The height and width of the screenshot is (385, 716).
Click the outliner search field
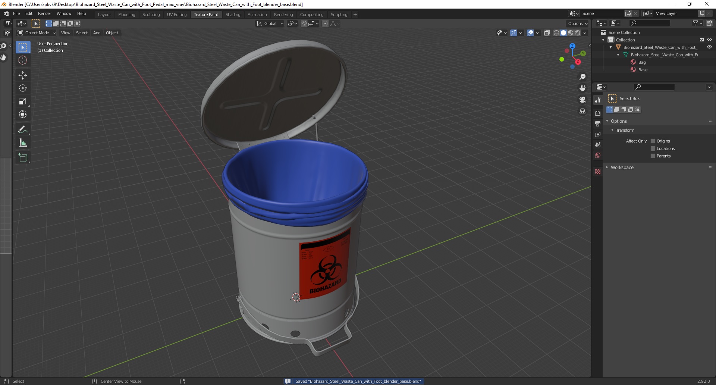[x=650, y=23]
